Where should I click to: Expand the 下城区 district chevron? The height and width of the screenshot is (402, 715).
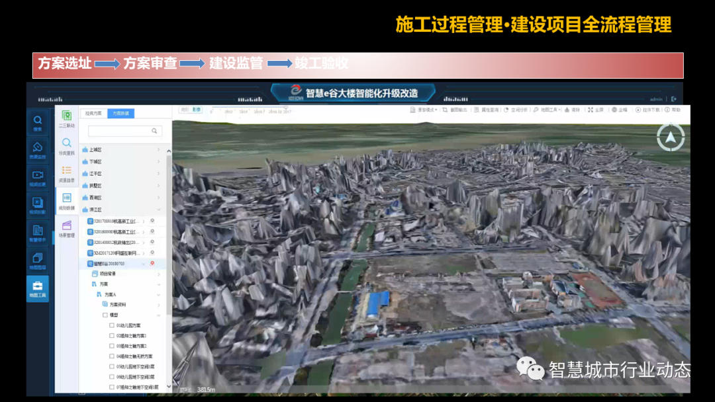click(159, 161)
